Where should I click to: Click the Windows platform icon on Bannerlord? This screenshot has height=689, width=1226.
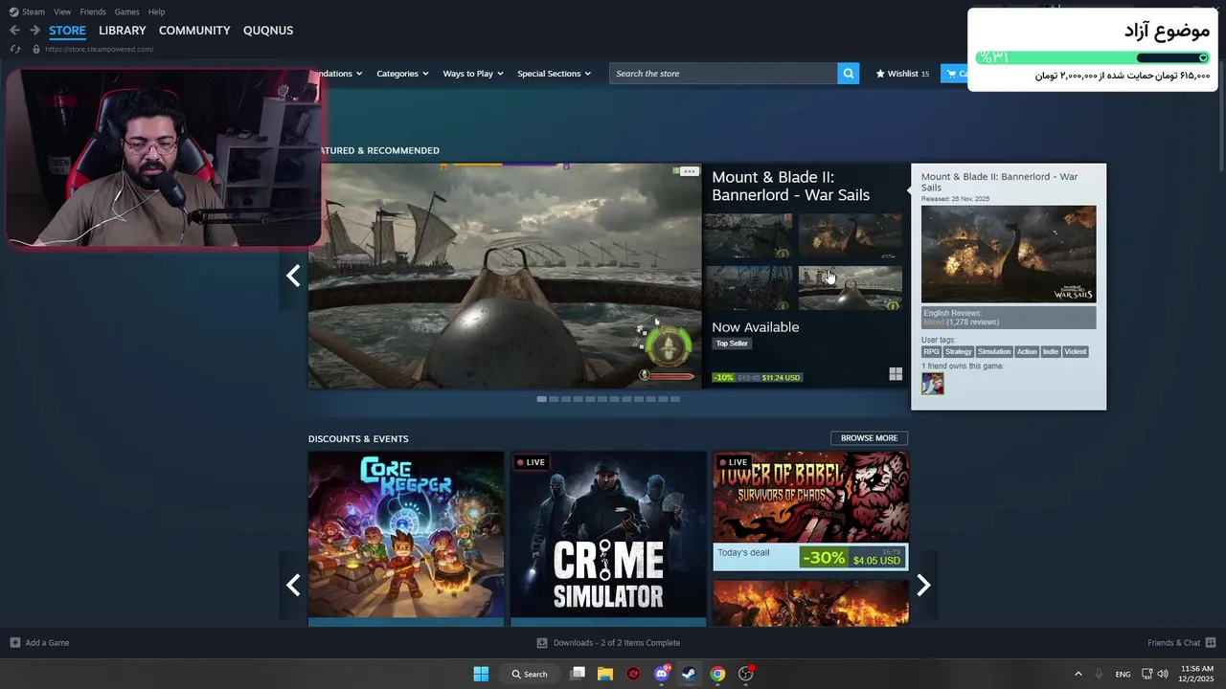(896, 374)
